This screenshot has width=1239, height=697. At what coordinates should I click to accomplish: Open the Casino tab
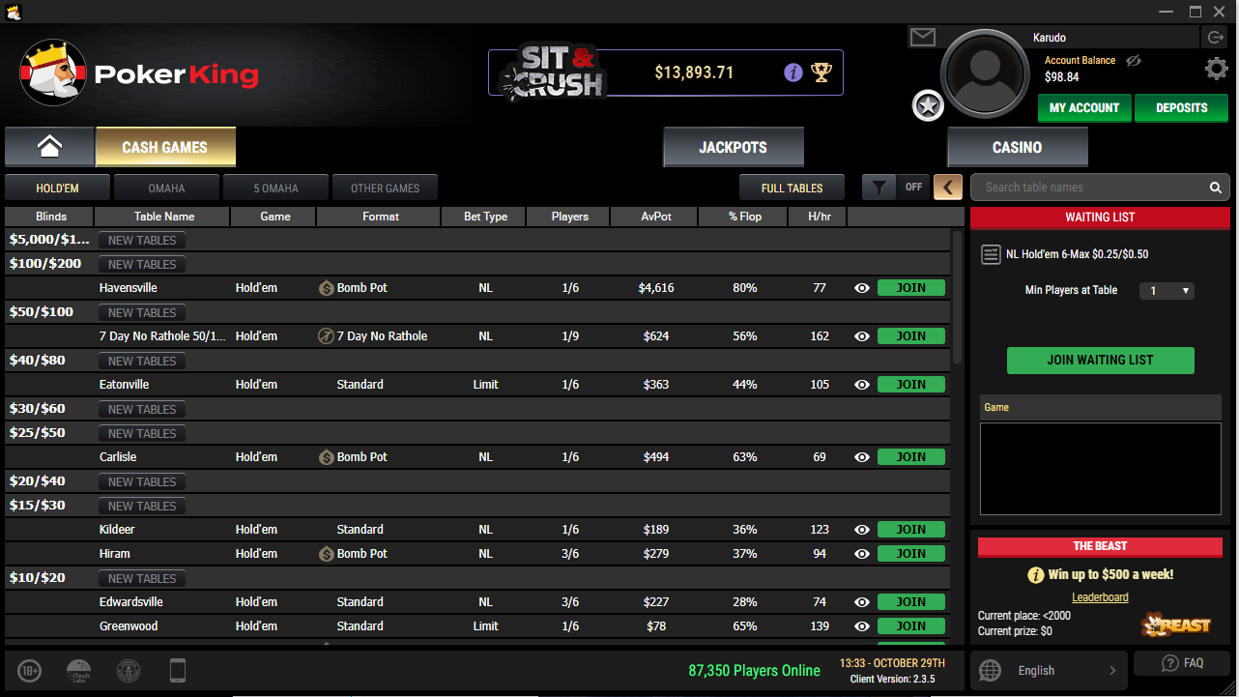click(1018, 147)
